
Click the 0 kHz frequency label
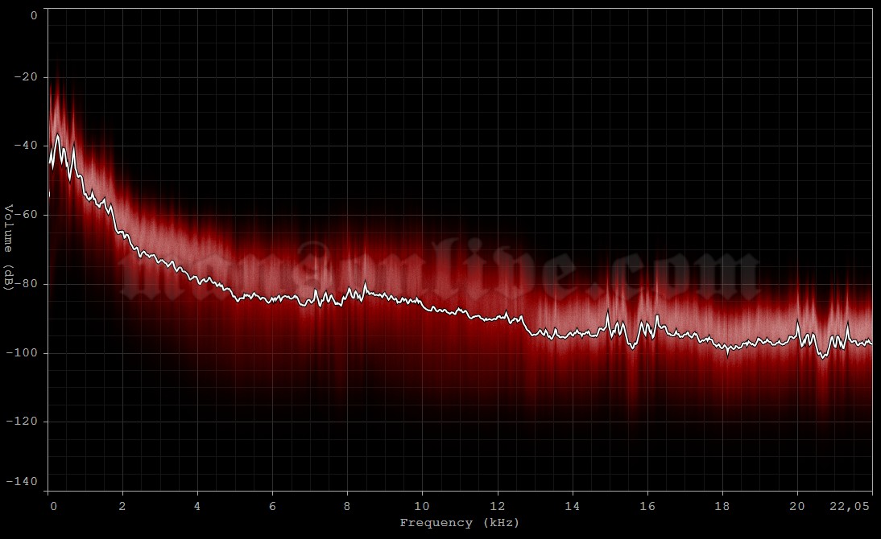tap(52, 506)
